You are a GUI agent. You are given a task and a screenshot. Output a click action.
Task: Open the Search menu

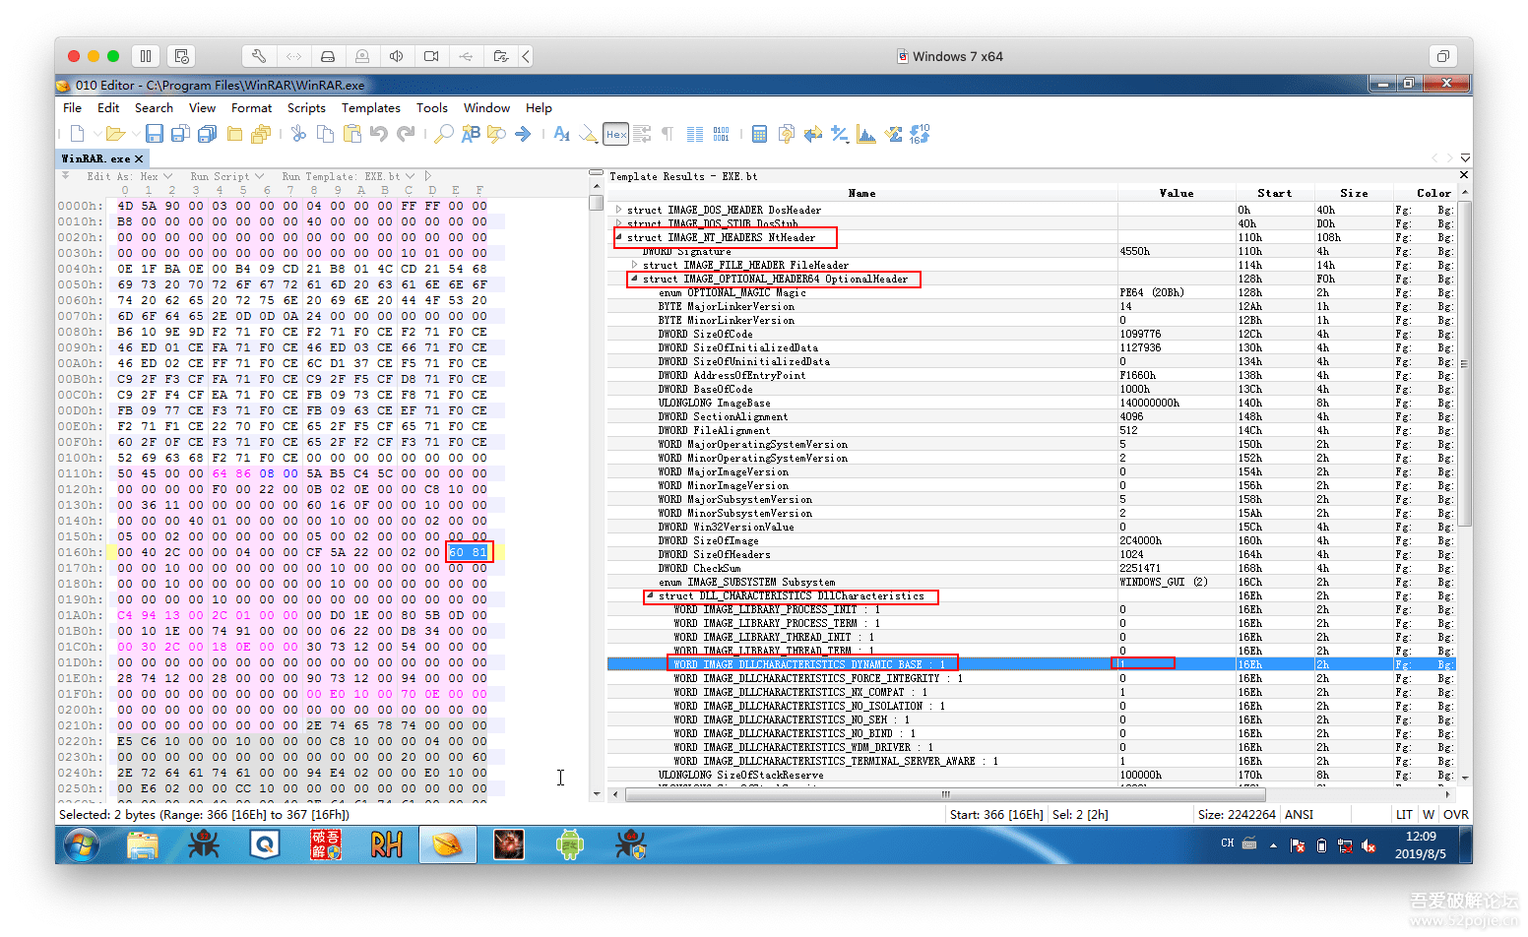[x=154, y=108]
